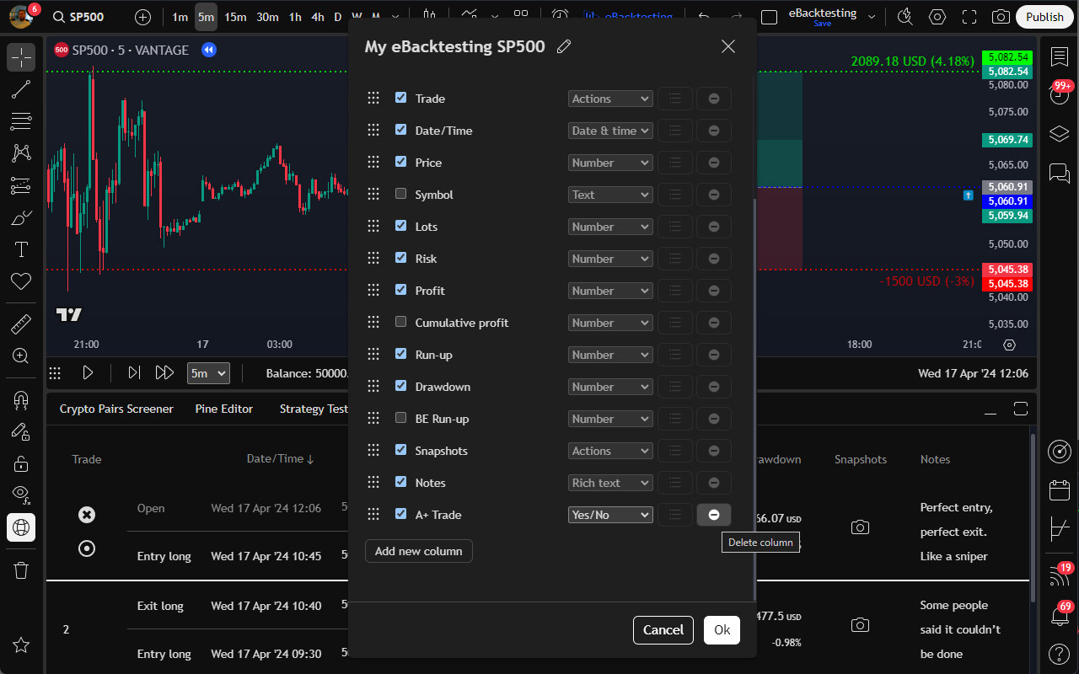The width and height of the screenshot is (1079, 674).
Task: Play the backtesting replay
Action: click(88, 372)
